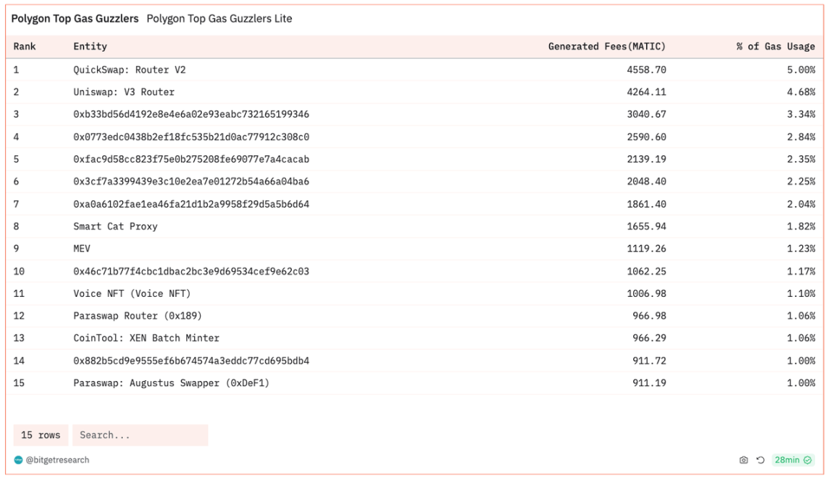Select the QuickSwap: Router V2 entity cell
This screenshot has width=828, height=478.
pyautogui.click(x=129, y=70)
